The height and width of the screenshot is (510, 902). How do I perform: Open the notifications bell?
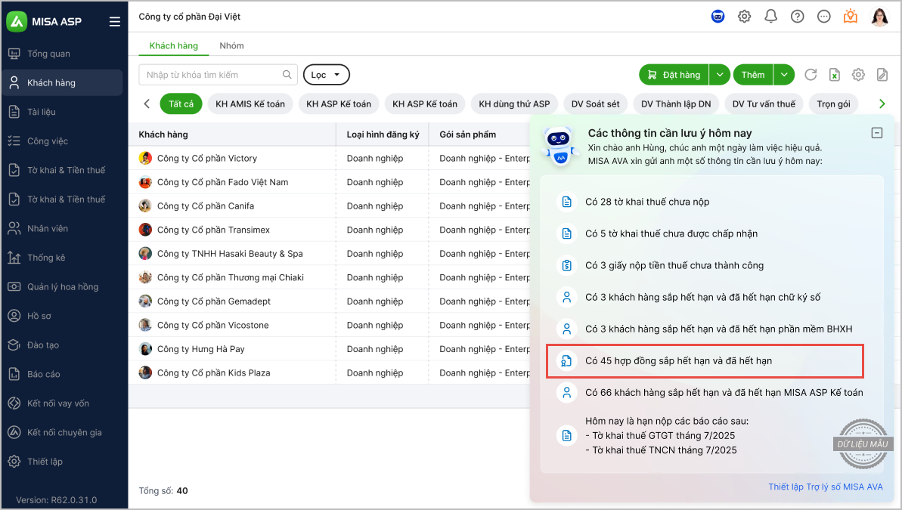[x=771, y=17]
